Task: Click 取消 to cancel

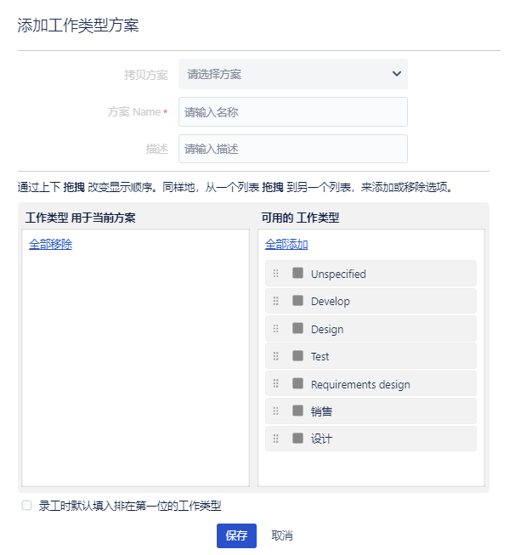Action: pos(282,535)
